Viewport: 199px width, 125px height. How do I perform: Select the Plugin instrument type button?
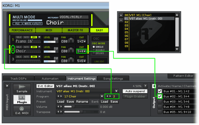coord(22,99)
